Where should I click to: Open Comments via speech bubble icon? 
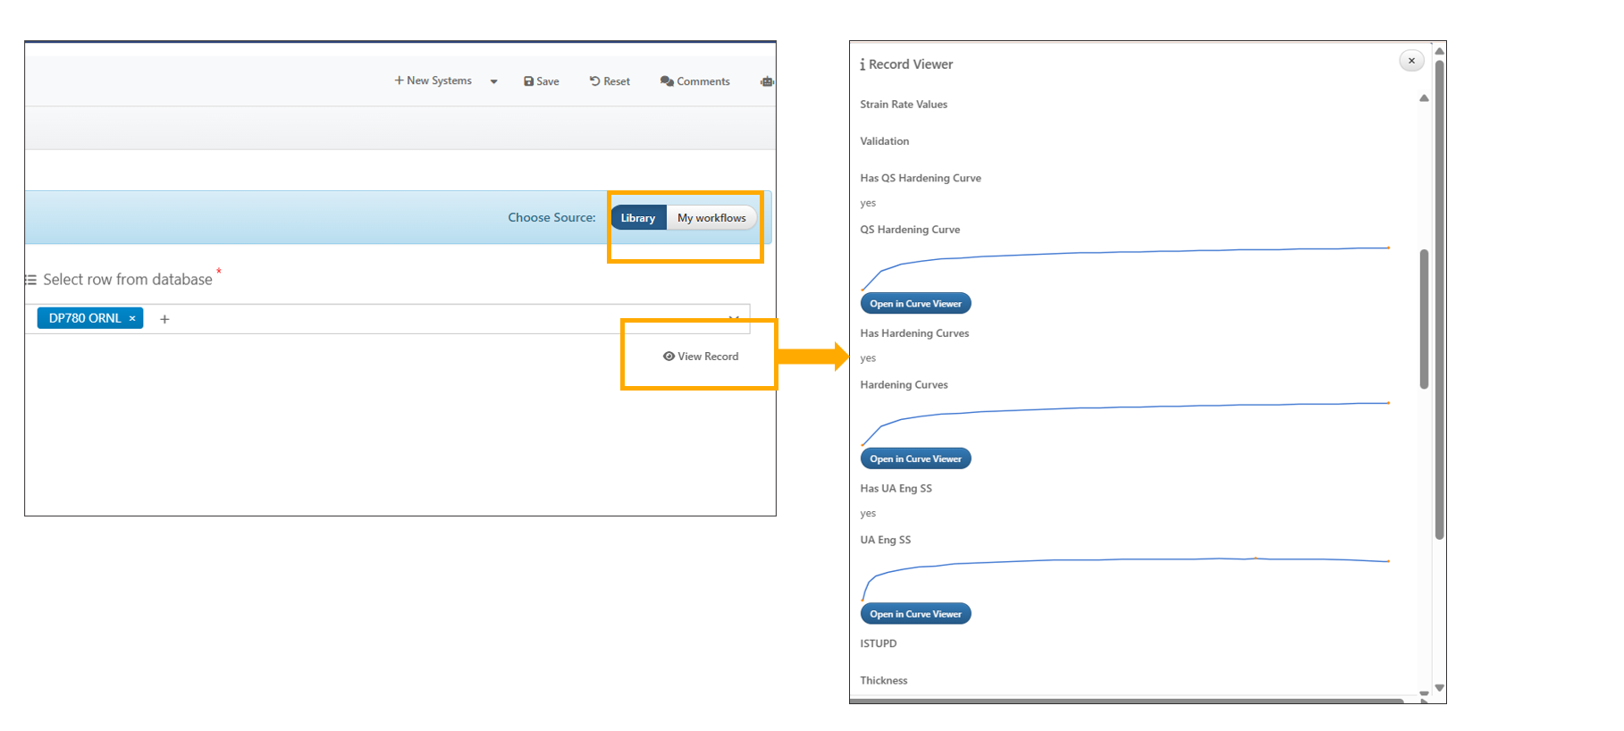click(x=667, y=81)
